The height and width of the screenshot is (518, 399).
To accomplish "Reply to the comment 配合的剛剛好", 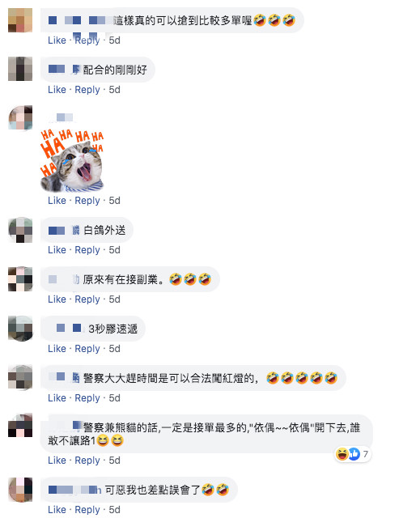I will [87, 90].
